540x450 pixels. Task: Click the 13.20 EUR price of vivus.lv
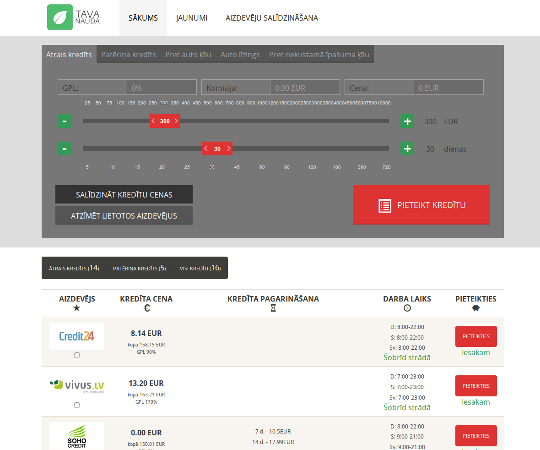point(146,383)
